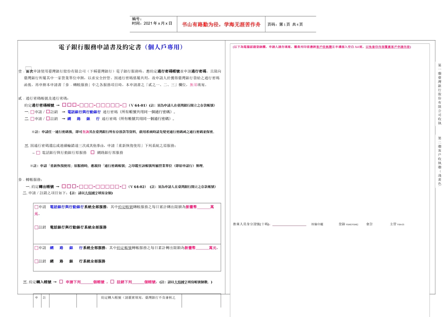This screenshot has width=448, height=317.
Task: Click label 登錄 on right page
Action: coord(342,225)
